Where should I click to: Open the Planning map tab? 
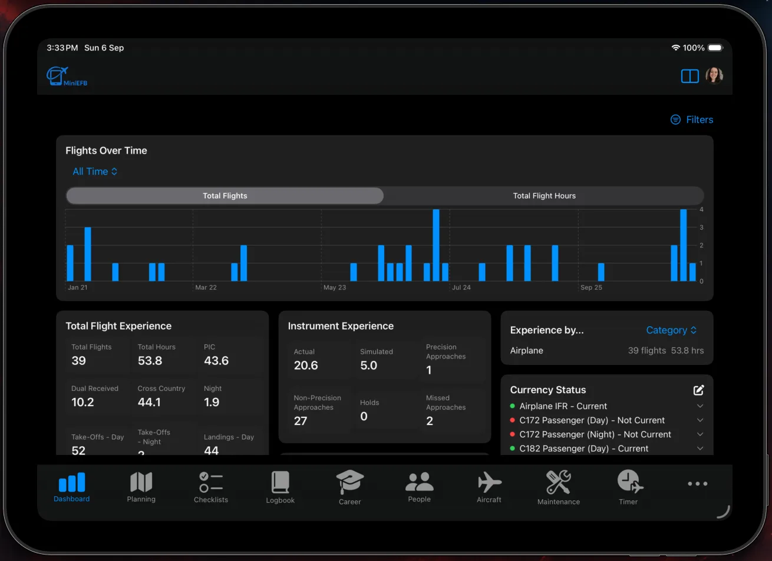pyautogui.click(x=141, y=487)
